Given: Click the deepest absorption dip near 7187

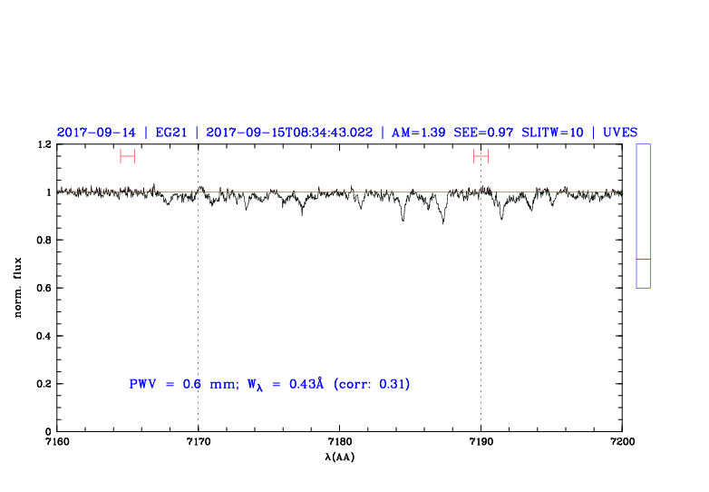Looking at the screenshot, I should (442, 221).
